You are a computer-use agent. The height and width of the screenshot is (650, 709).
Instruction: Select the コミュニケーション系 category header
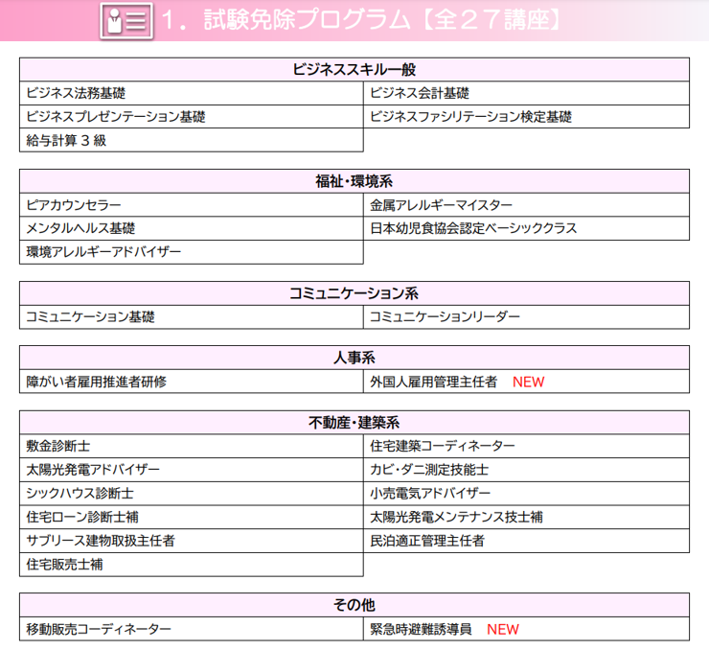(x=354, y=293)
